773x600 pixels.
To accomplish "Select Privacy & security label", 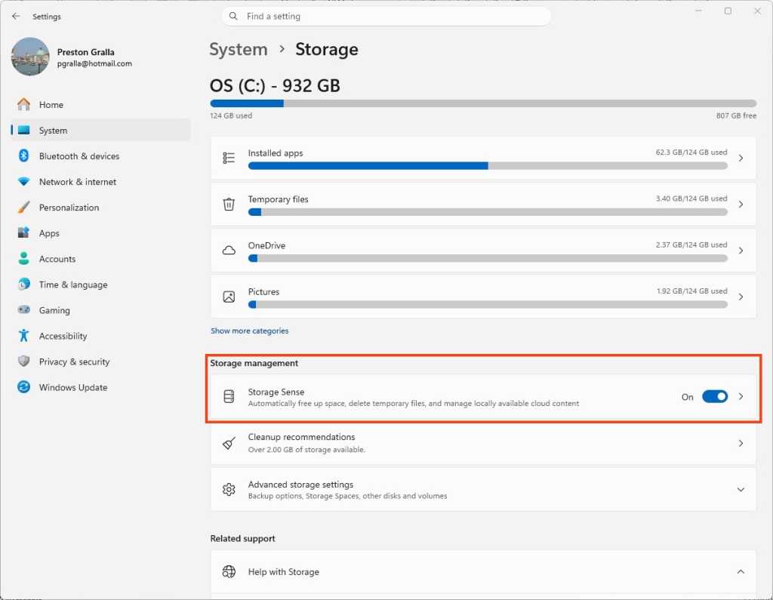I will pyautogui.click(x=74, y=362).
